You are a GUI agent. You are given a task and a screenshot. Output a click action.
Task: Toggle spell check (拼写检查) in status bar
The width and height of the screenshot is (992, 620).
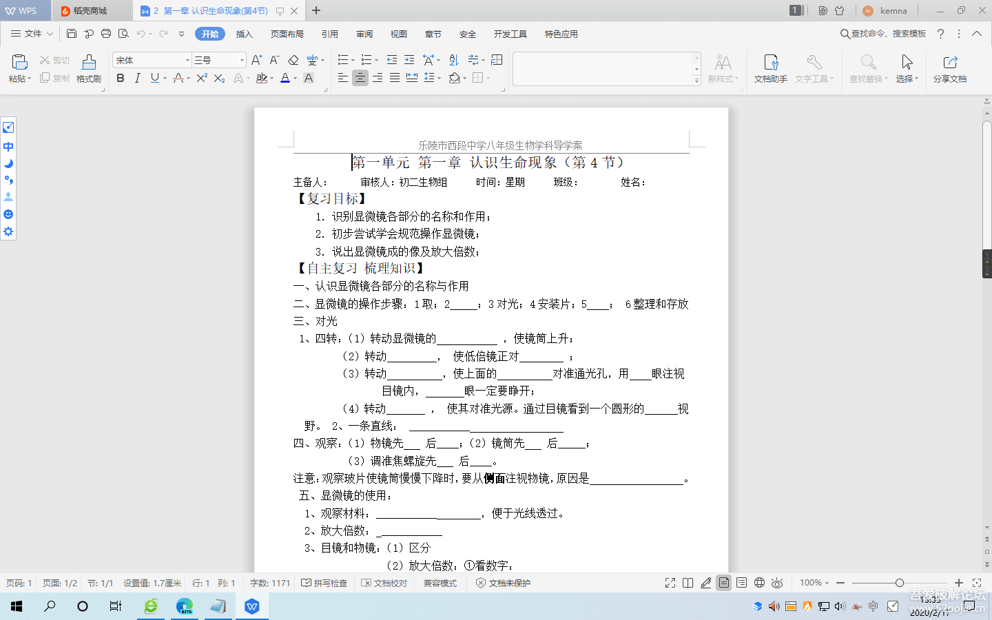(324, 583)
